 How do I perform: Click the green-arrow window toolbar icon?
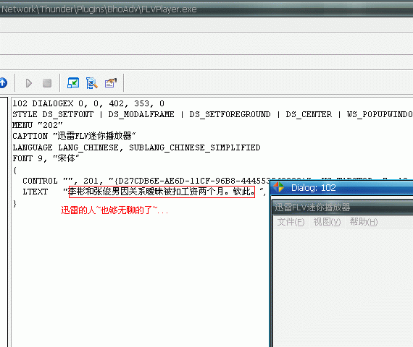click(73, 83)
